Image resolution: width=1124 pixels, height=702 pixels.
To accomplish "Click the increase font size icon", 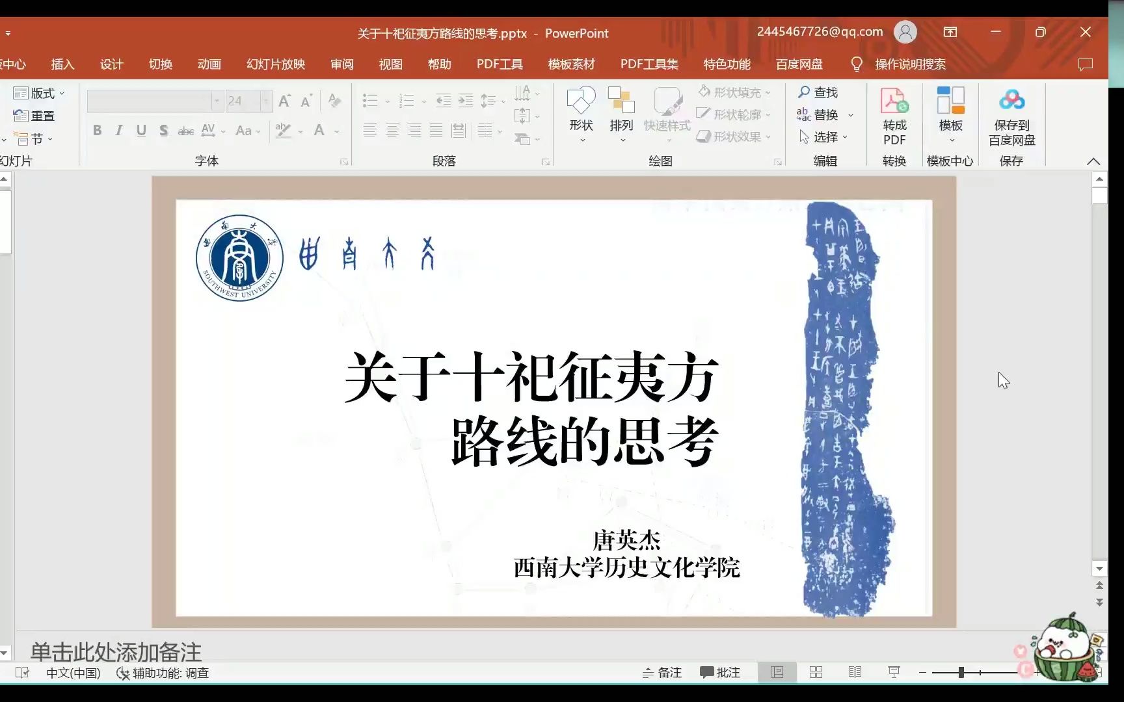I will point(284,101).
